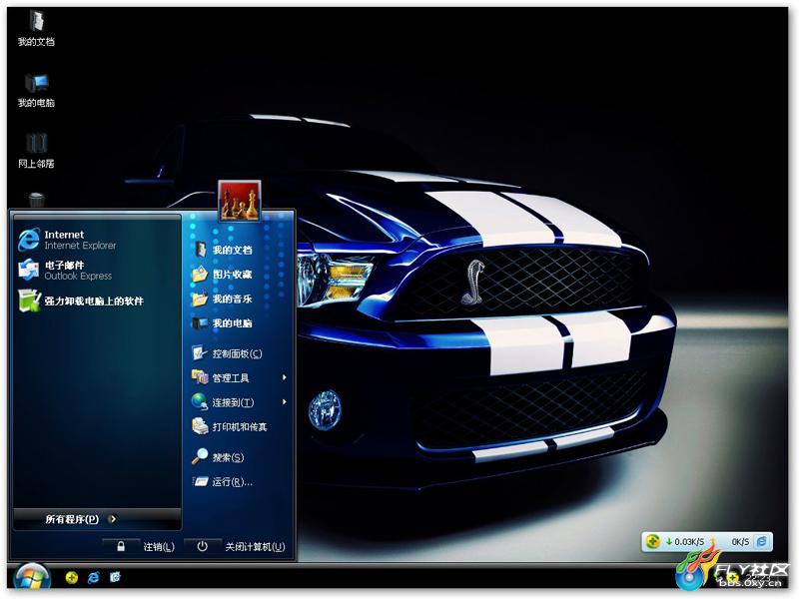
Task: Click the IE icon in the speed widget
Action: [x=762, y=541]
